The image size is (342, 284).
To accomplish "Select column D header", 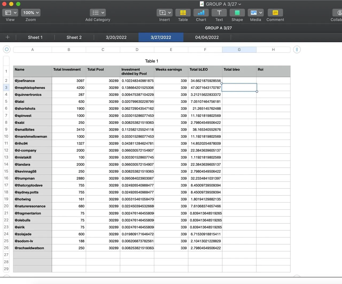I will (x=137, y=50).
